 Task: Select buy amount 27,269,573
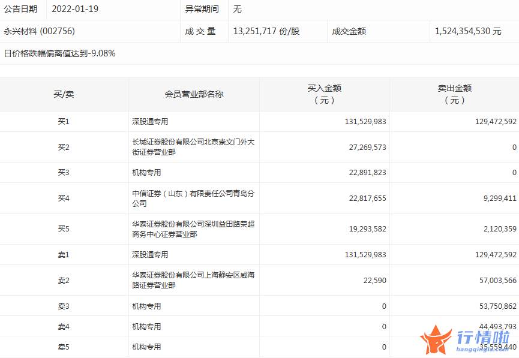click(367, 147)
